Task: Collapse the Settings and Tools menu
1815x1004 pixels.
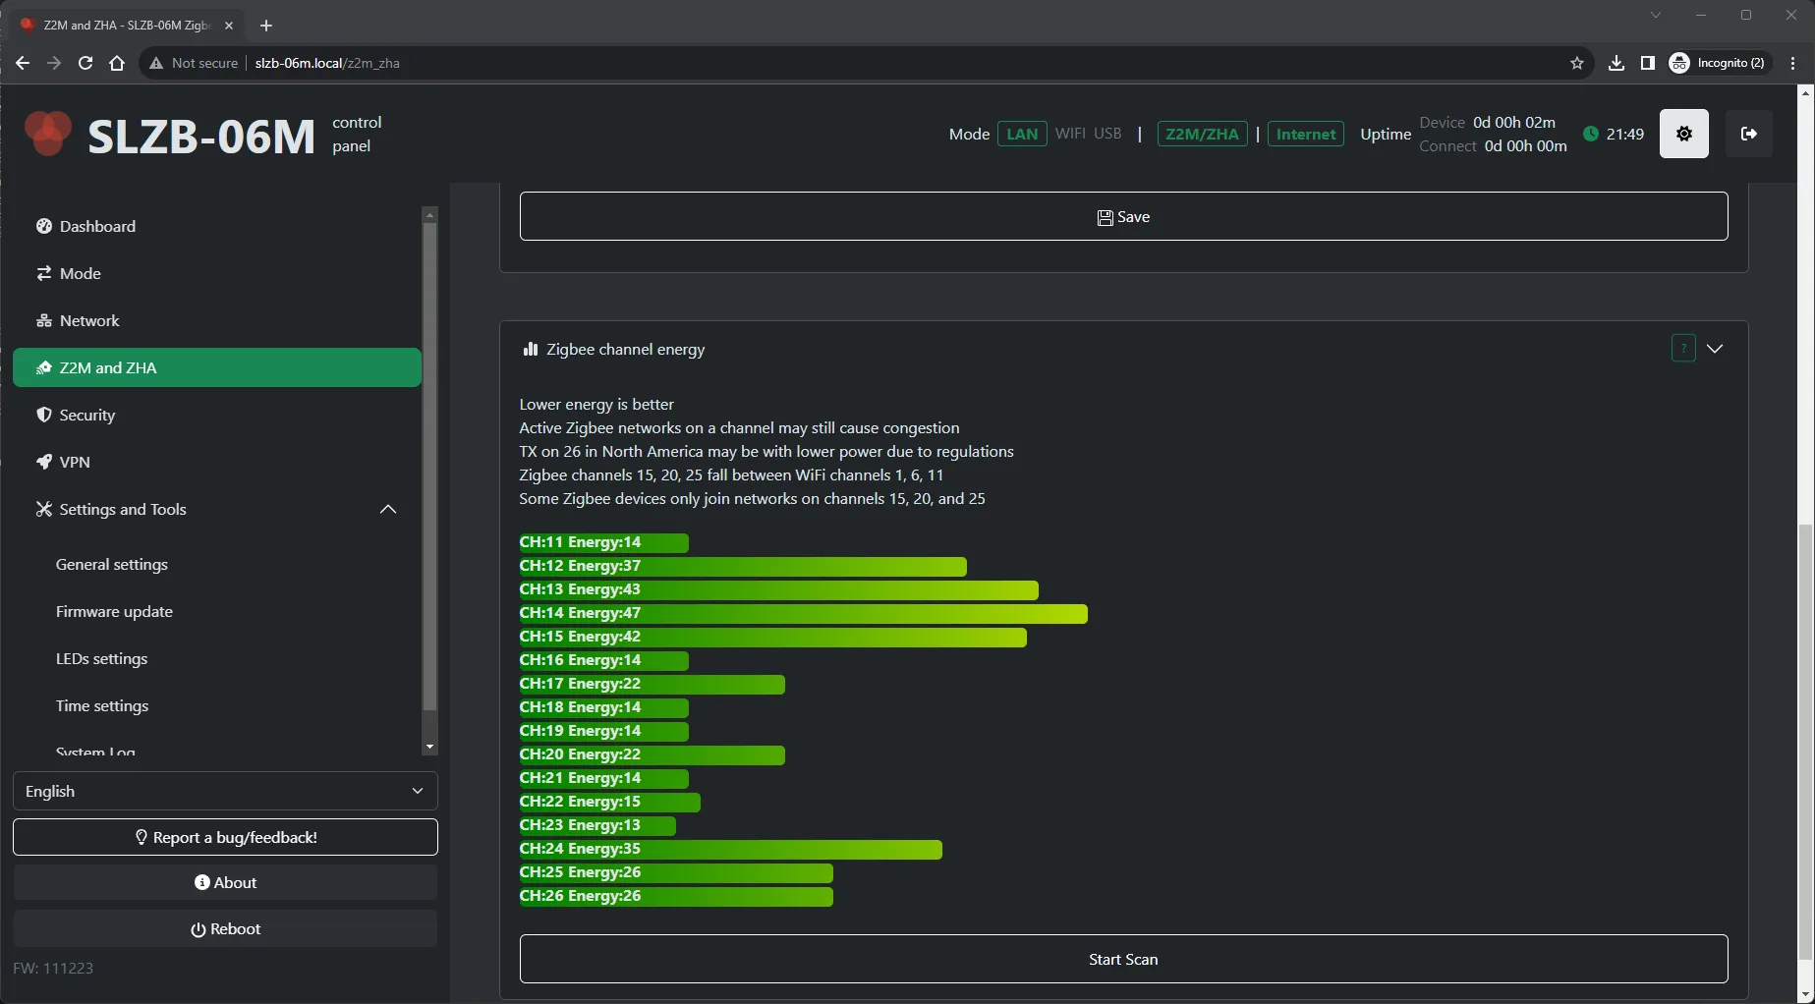Action: tap(388, 509)
